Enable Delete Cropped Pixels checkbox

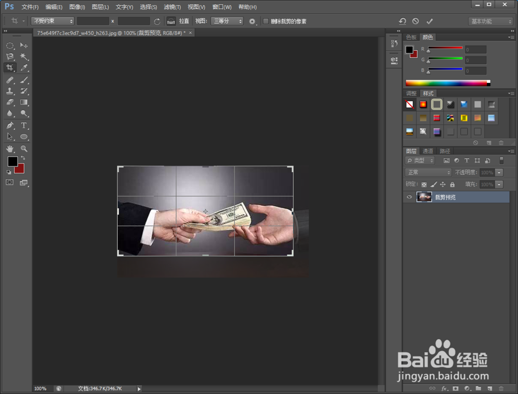[266, 21]
